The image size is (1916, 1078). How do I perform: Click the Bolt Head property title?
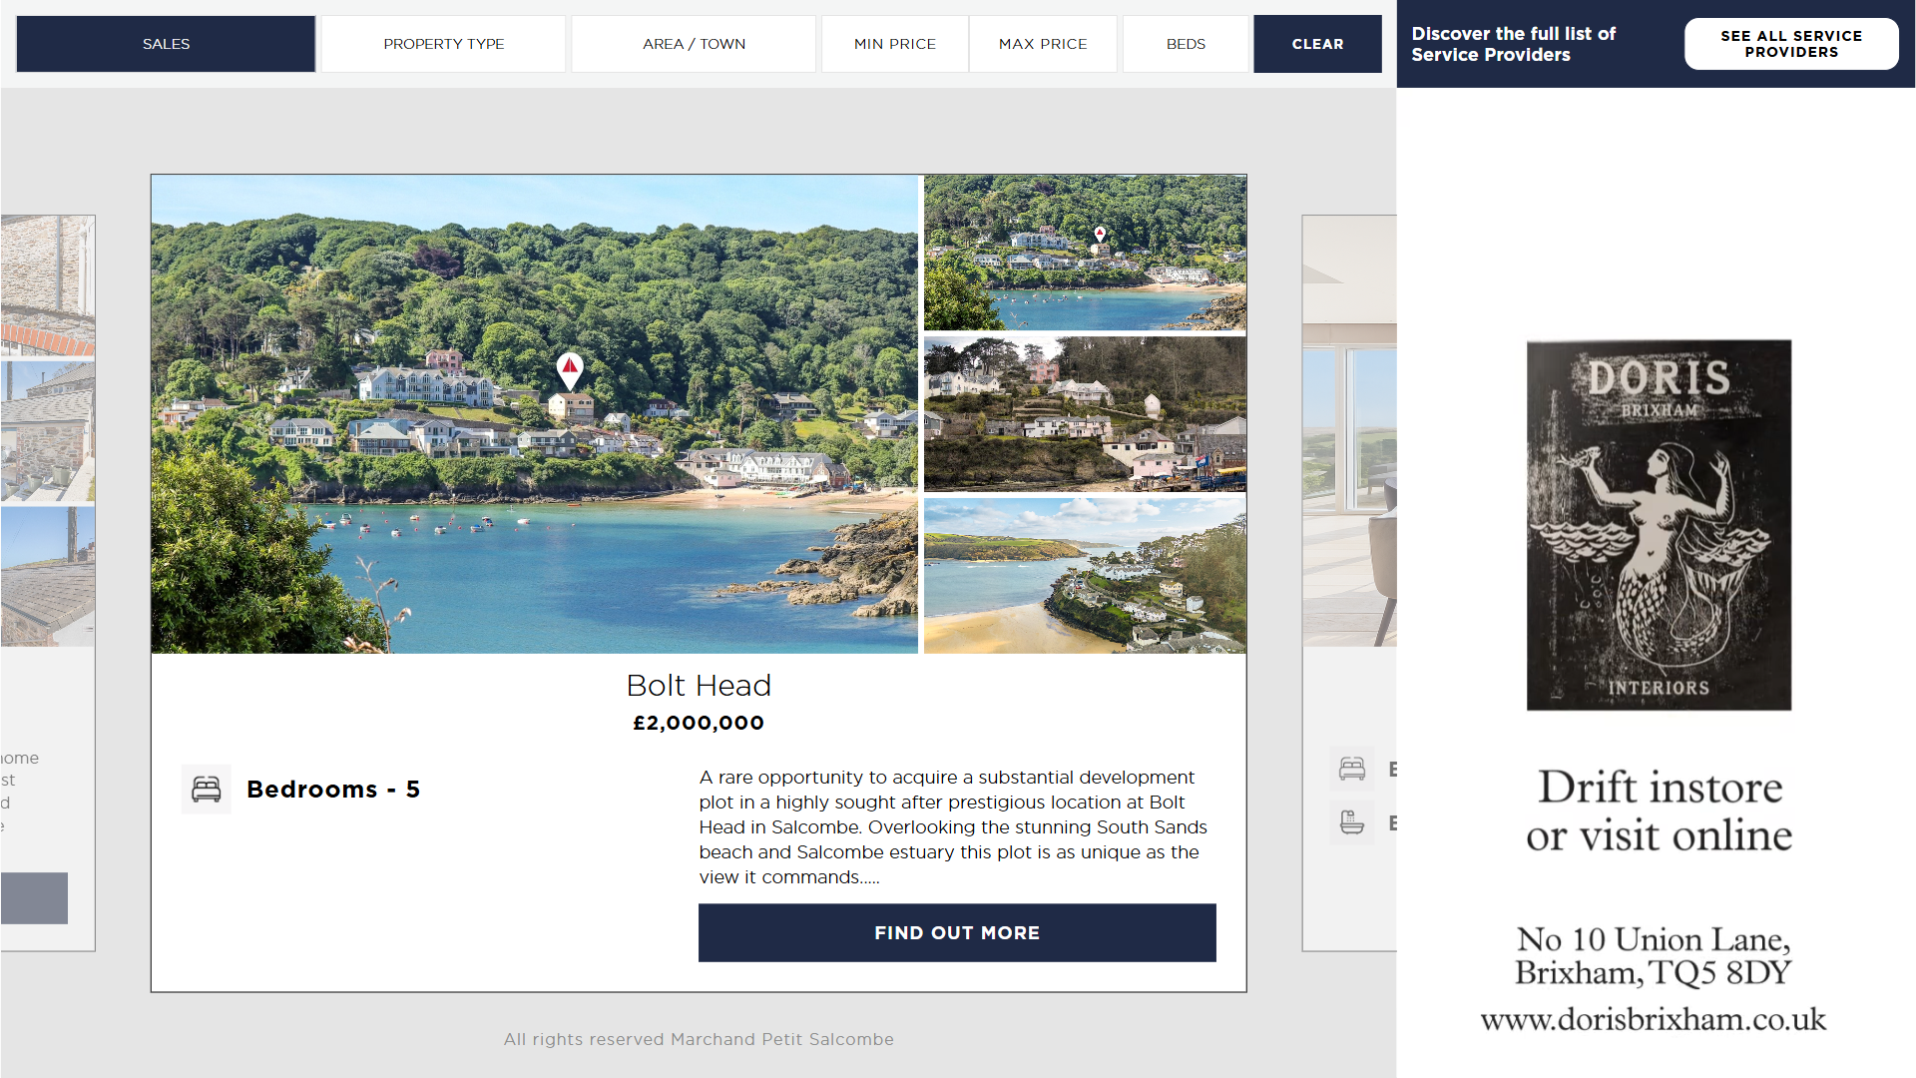pos(699,686)
